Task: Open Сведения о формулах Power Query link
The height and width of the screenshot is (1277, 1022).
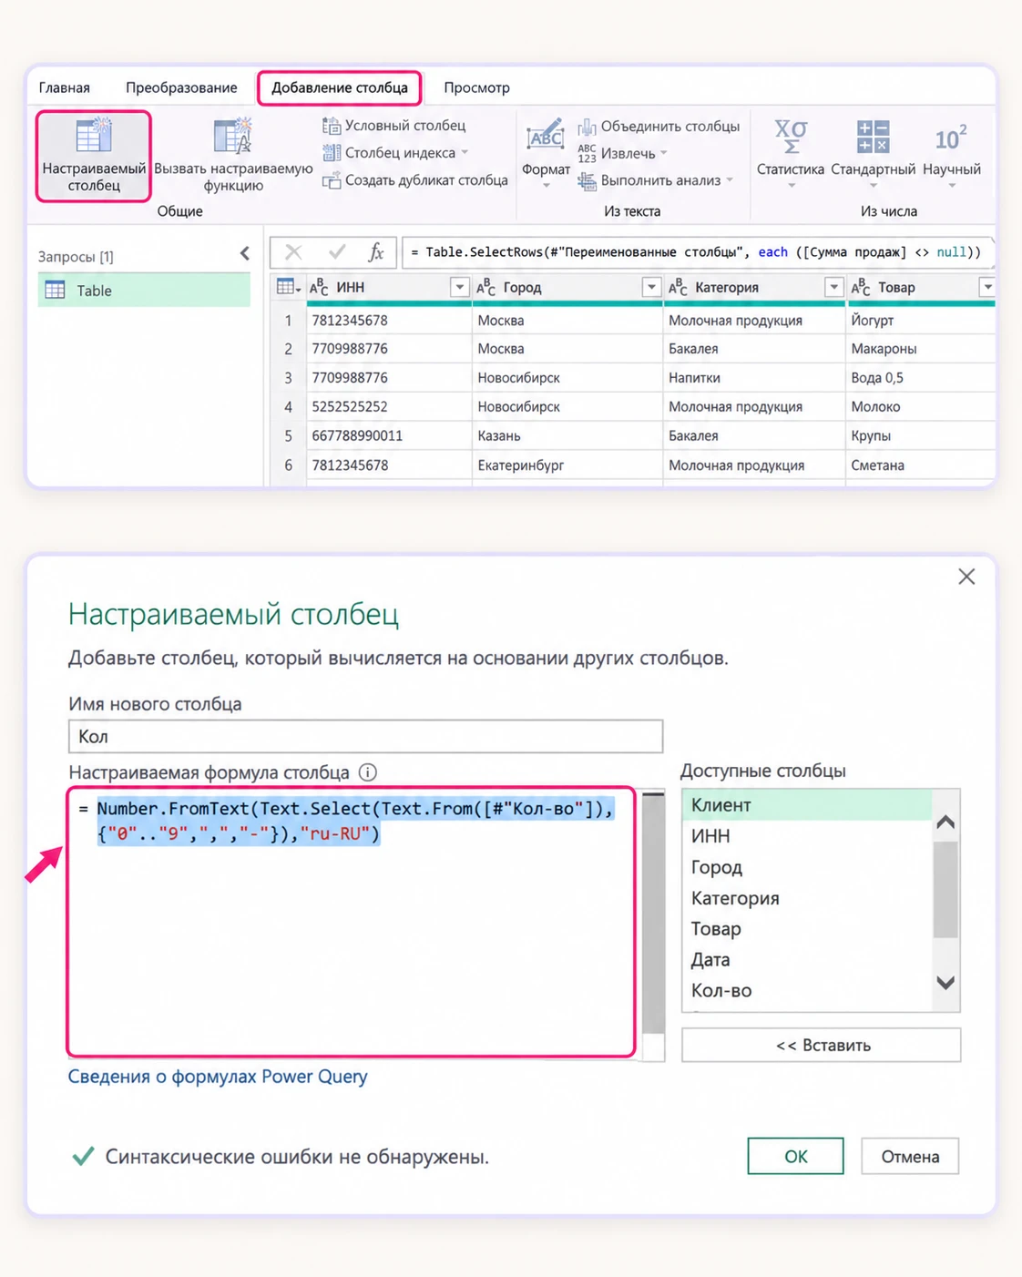Action: pyautogui.click(x=218, y=1077)
